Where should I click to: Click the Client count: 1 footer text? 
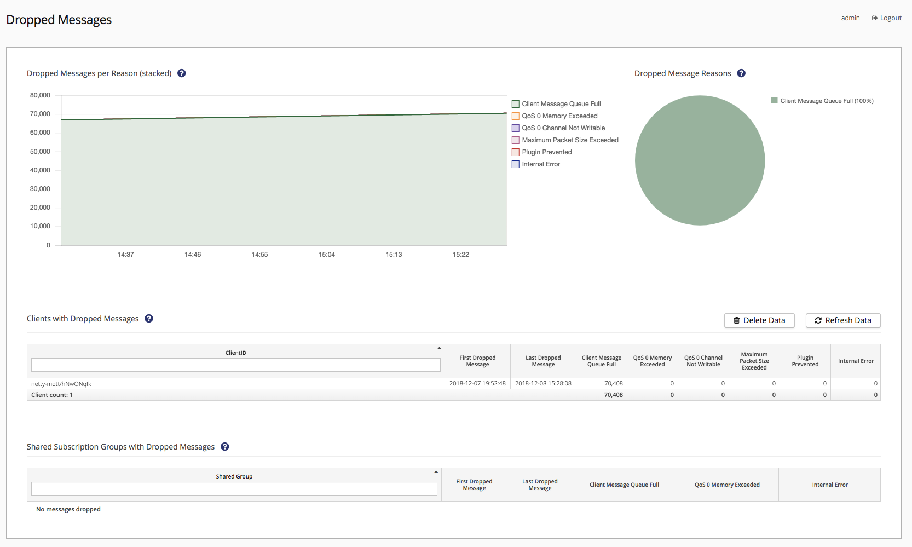[x=52, y=395]
